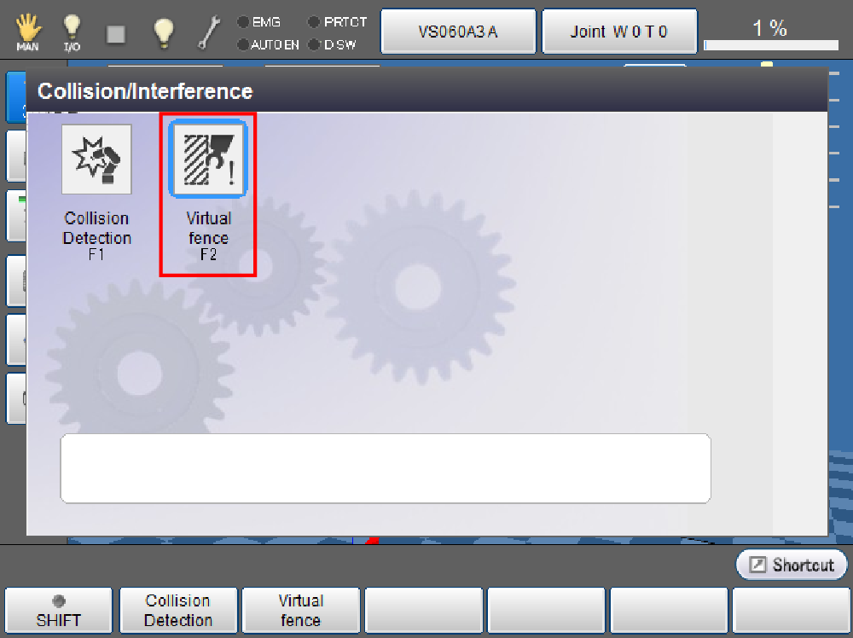Screen dimensions: 853x638
Task: Open the wrench settings icon
Action: click(208, 32)
